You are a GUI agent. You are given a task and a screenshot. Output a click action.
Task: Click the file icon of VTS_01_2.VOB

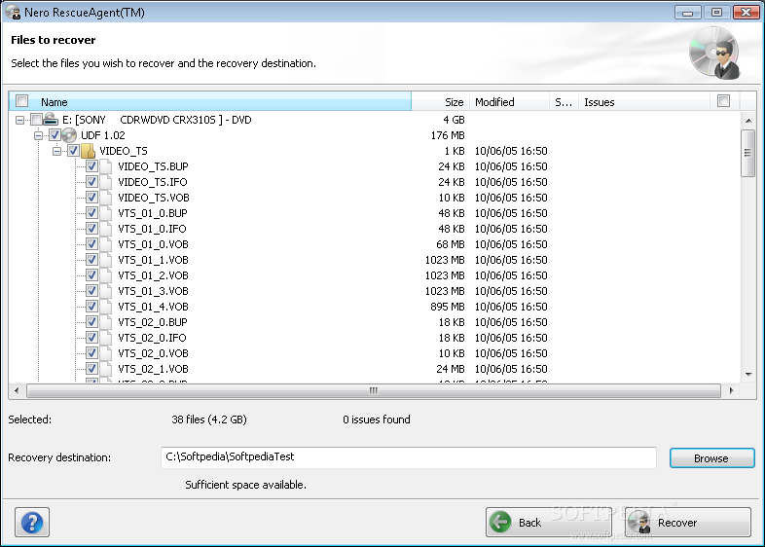106,275
